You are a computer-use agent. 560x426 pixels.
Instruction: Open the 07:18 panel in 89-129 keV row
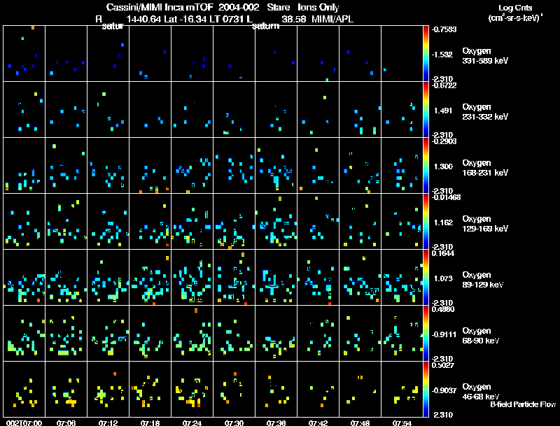150,277
